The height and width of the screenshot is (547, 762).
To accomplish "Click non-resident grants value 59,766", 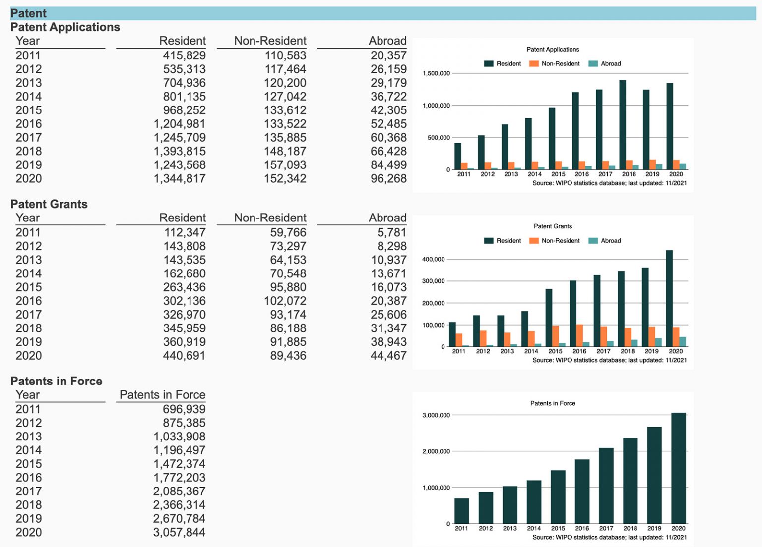I will pyautogui.click(x=288, y=232).
